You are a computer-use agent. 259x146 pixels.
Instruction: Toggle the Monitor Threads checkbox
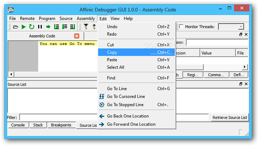(181, 27)
